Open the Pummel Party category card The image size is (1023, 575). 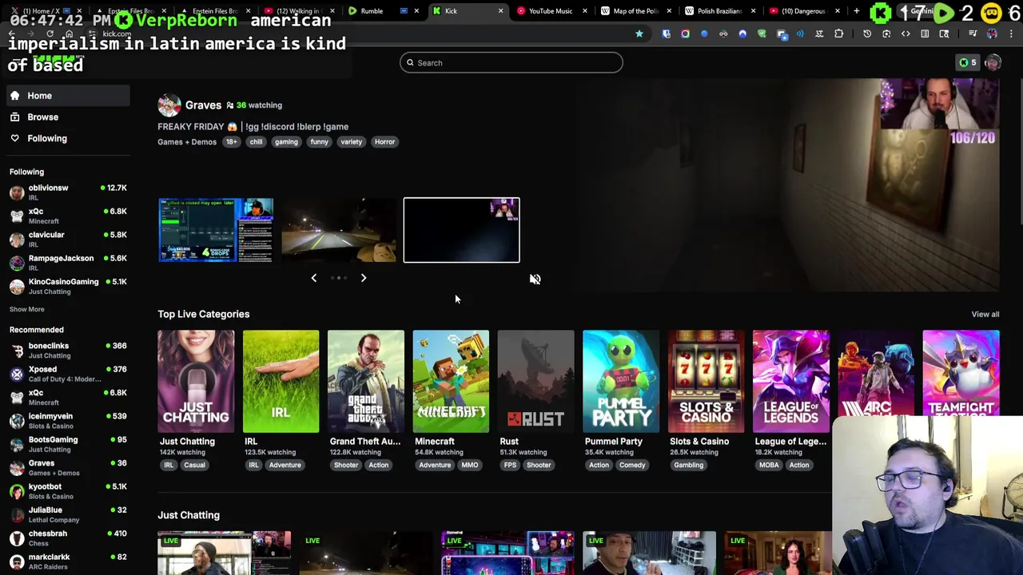coord(621,381)
